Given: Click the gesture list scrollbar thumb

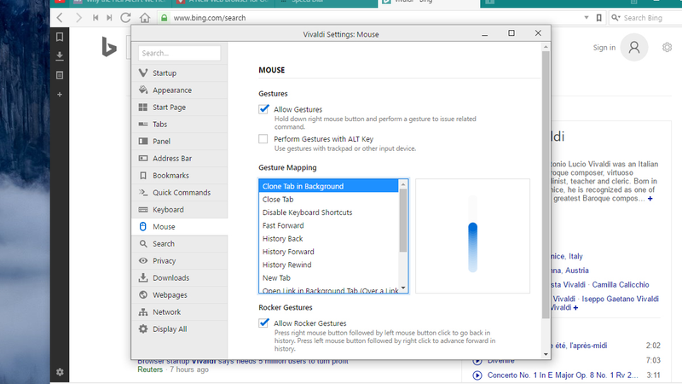Looking at the screenshot, I should pyautogui.click(x=403, y=220).
